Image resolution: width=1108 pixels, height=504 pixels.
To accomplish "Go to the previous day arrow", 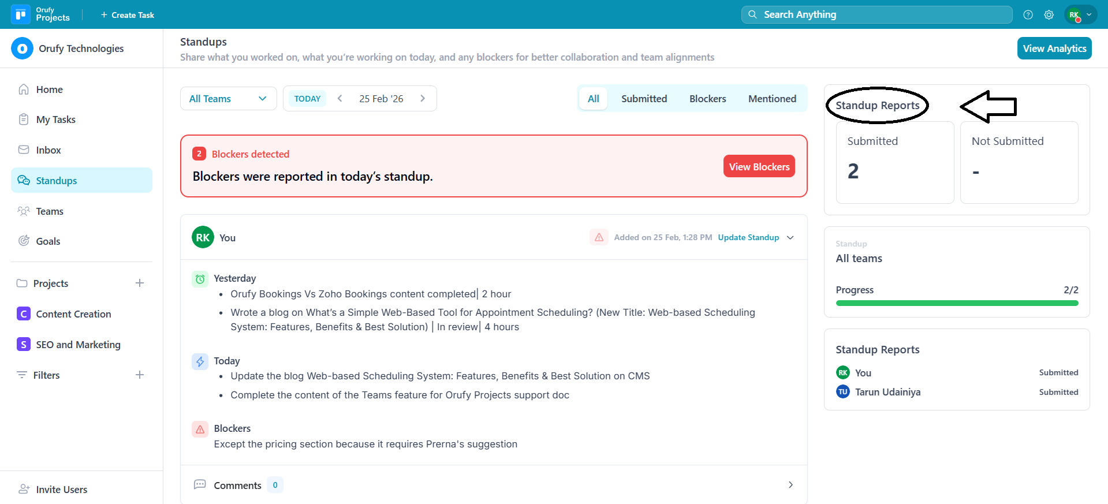I will [x=340, y=99].
